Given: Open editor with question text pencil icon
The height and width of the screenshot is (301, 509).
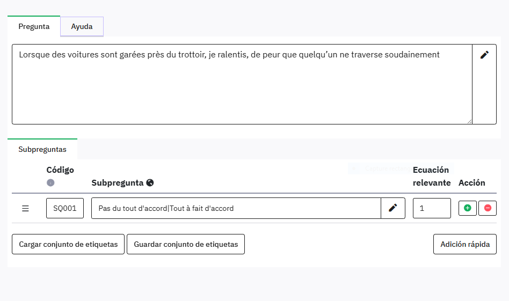Looking at the screenshot, I should (x=484, y=55).
